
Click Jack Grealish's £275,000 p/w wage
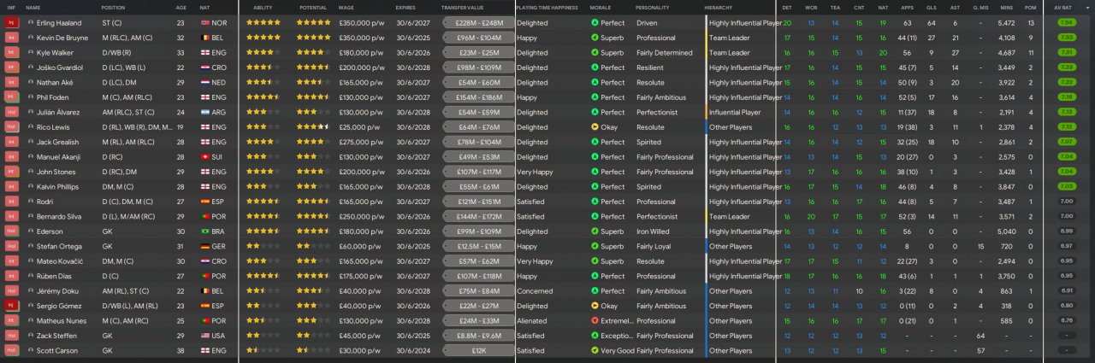click(x=362, y=142)
